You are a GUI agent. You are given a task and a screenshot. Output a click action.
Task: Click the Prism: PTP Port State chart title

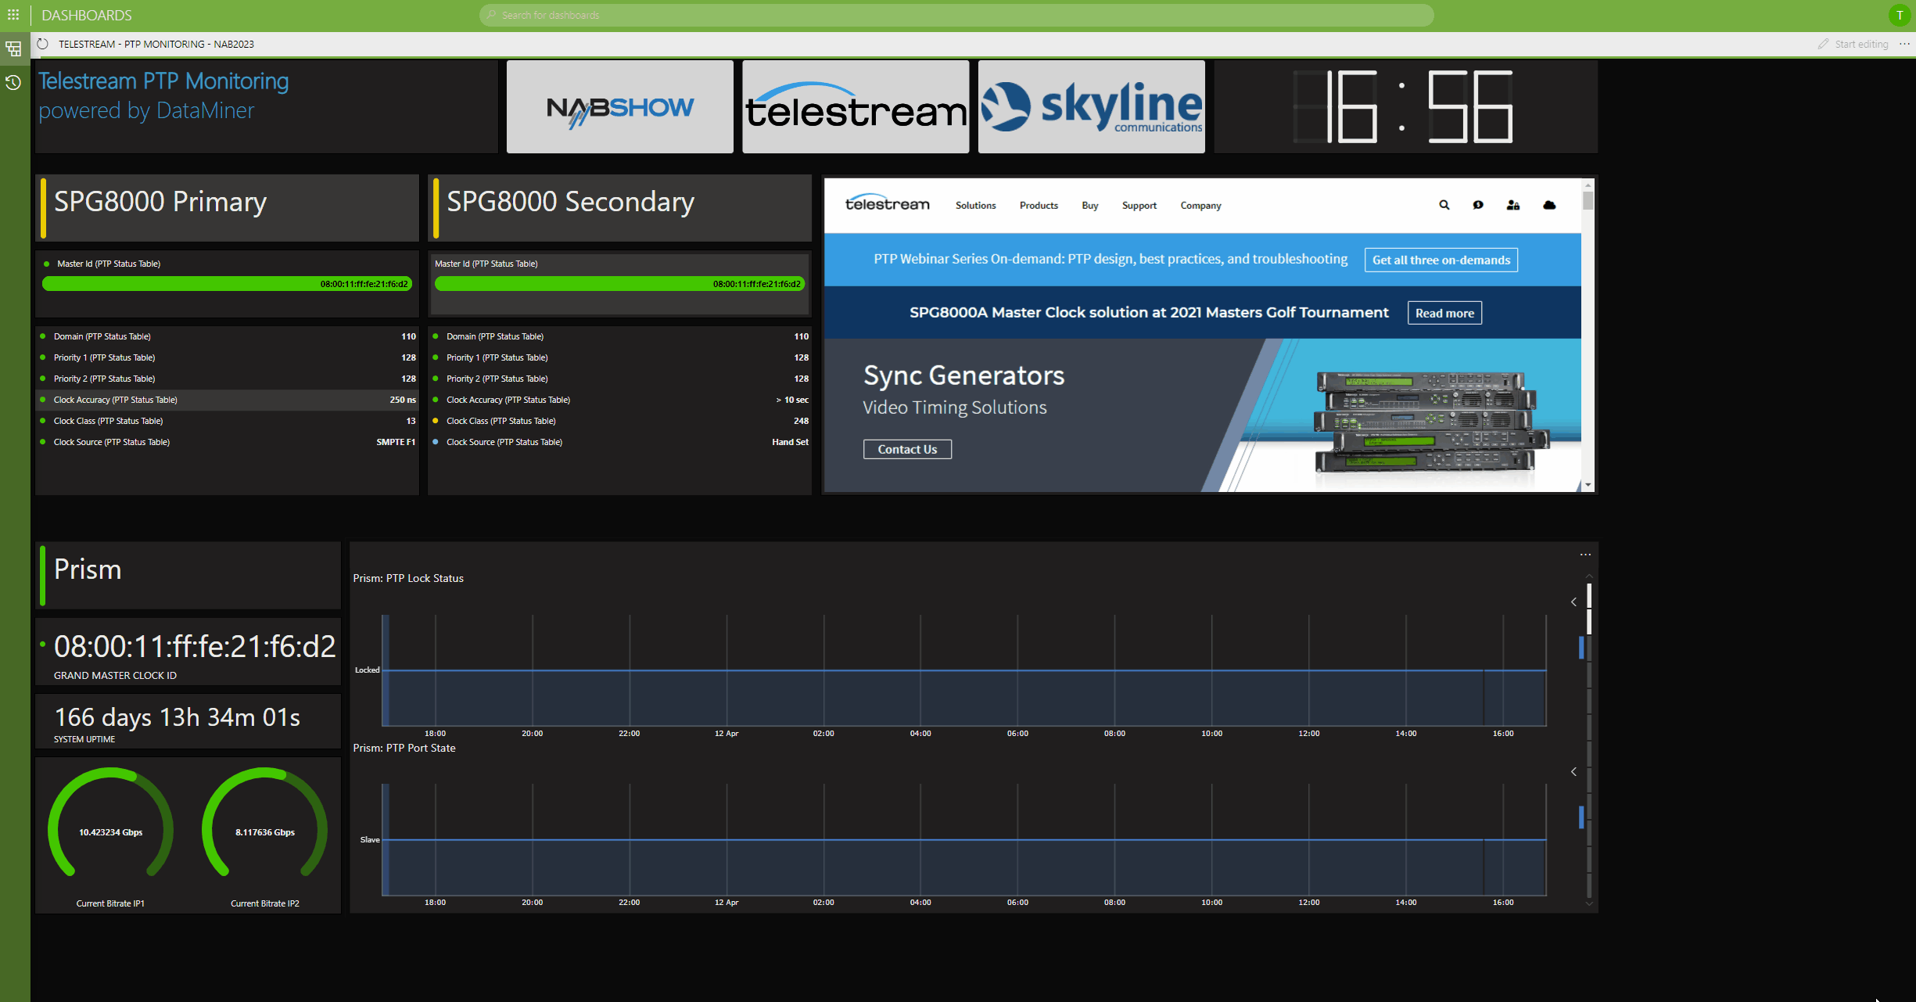[404, 748]
